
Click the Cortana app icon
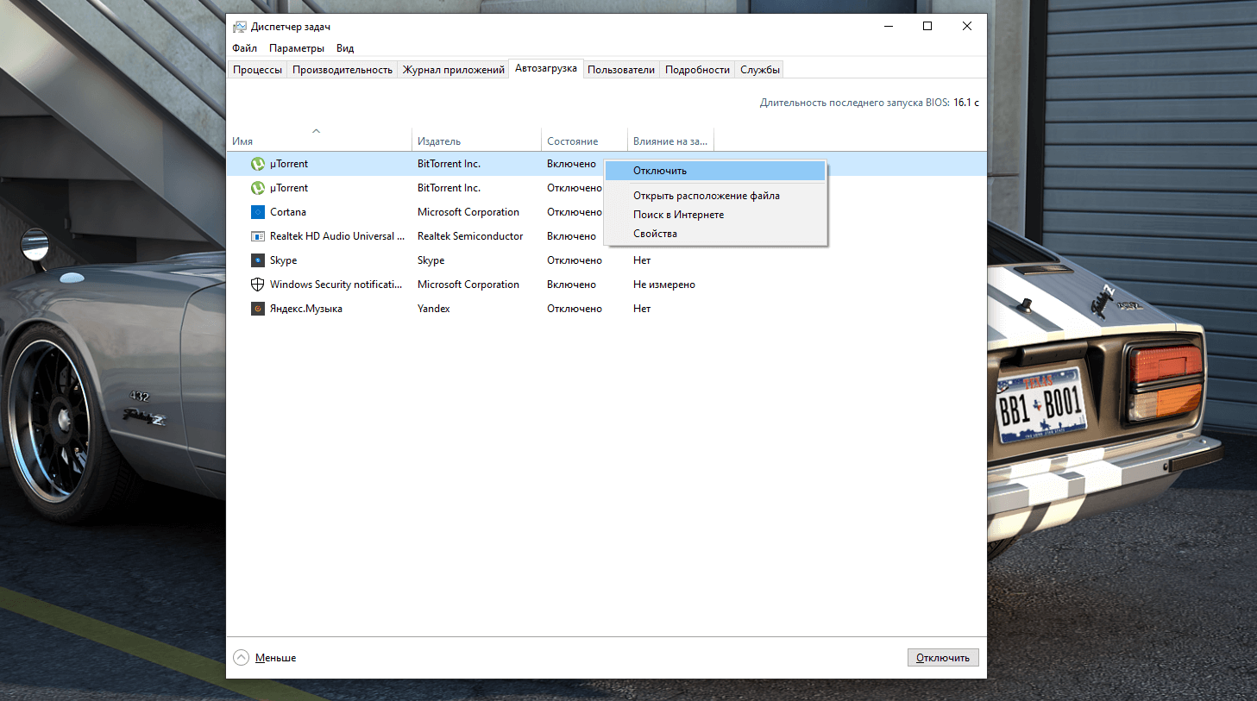(257, 212)
